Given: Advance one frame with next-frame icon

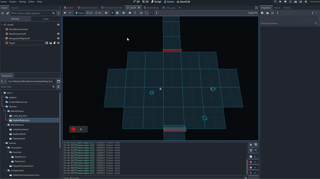Looking at the screenshot, I should click(x=70, y=13).
